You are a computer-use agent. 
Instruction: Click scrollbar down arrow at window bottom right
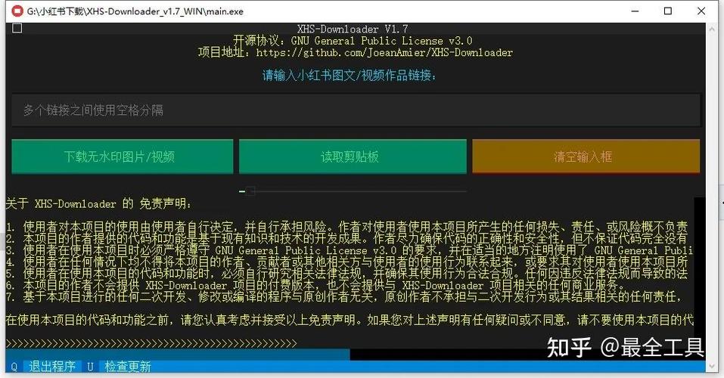pyautogui.click(x=712, y=367)
